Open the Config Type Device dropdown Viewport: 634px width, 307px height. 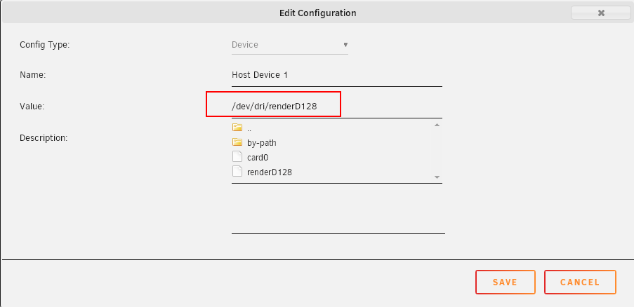[x=288, y=45]
